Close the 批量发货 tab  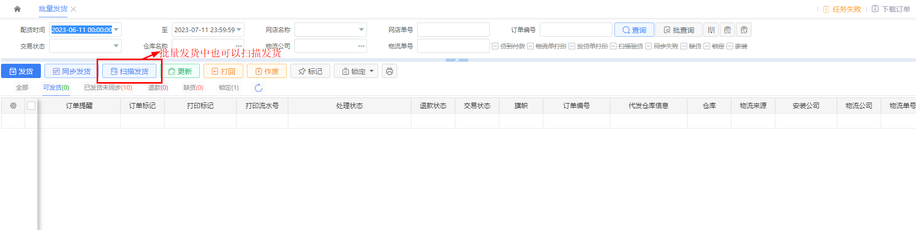click(x=74, y=9)
